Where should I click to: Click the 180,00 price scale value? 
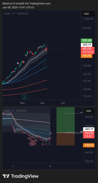click(87, 89)
